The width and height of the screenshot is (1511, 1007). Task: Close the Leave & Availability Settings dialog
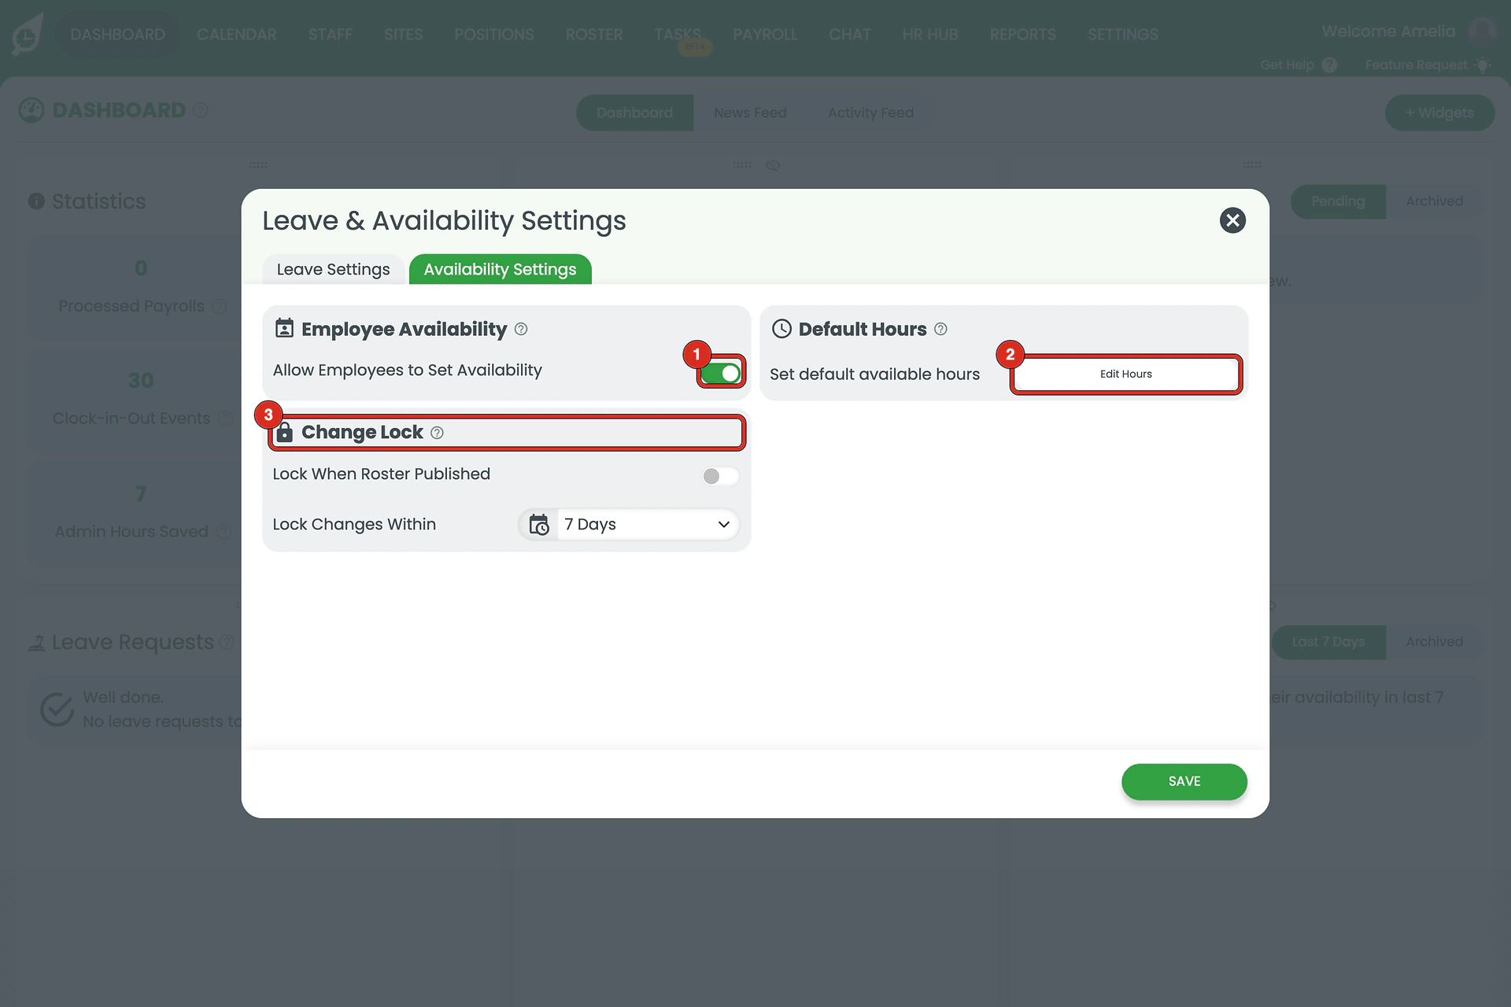(1232, 220)
